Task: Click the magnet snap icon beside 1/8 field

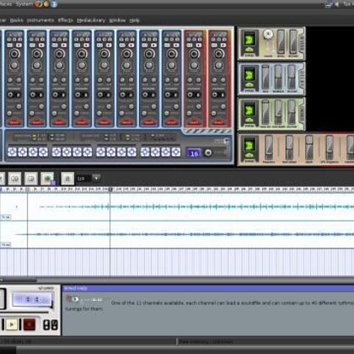Action: coord(67,179)
